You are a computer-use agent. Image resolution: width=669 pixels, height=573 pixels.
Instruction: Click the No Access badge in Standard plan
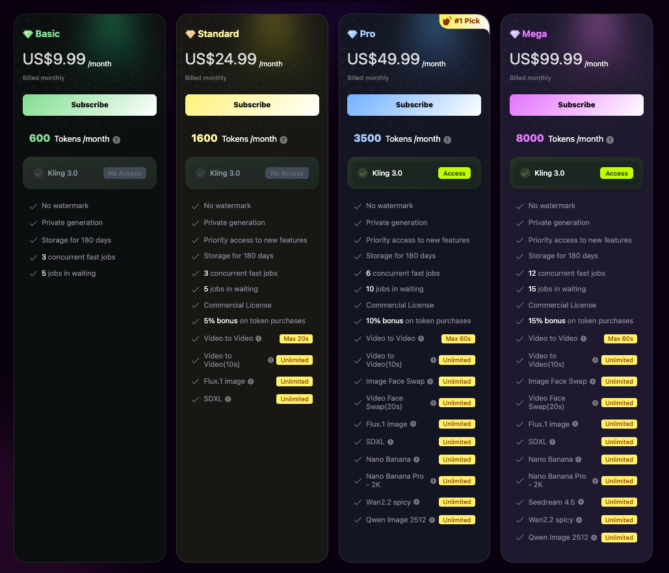point(287,174)
